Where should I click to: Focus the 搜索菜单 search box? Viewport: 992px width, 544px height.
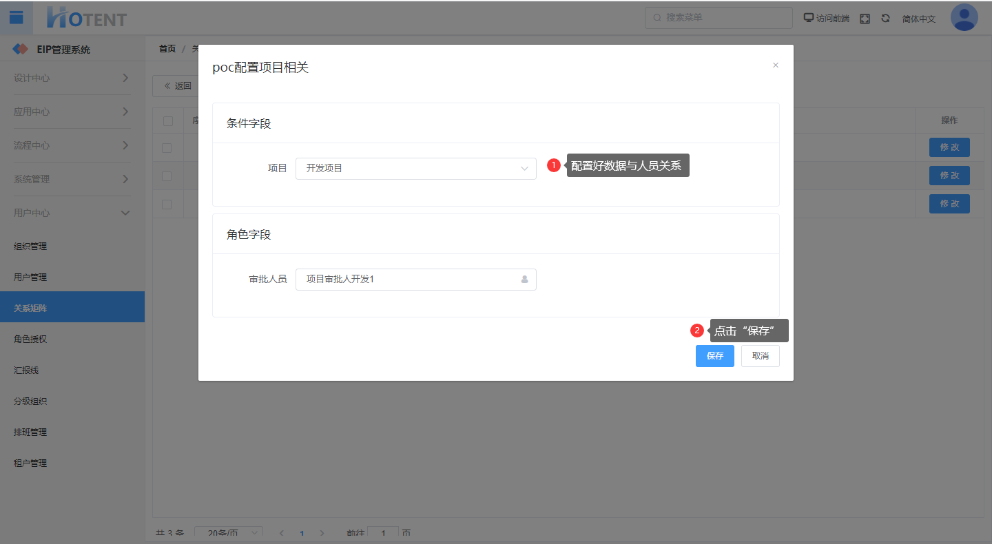[x=719, y=18]
